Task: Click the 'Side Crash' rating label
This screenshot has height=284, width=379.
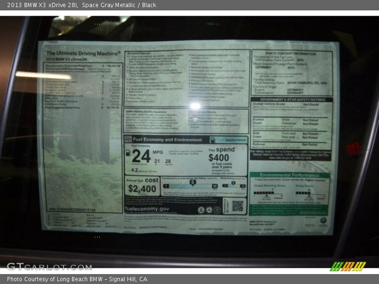Action: tap(257, 135)
